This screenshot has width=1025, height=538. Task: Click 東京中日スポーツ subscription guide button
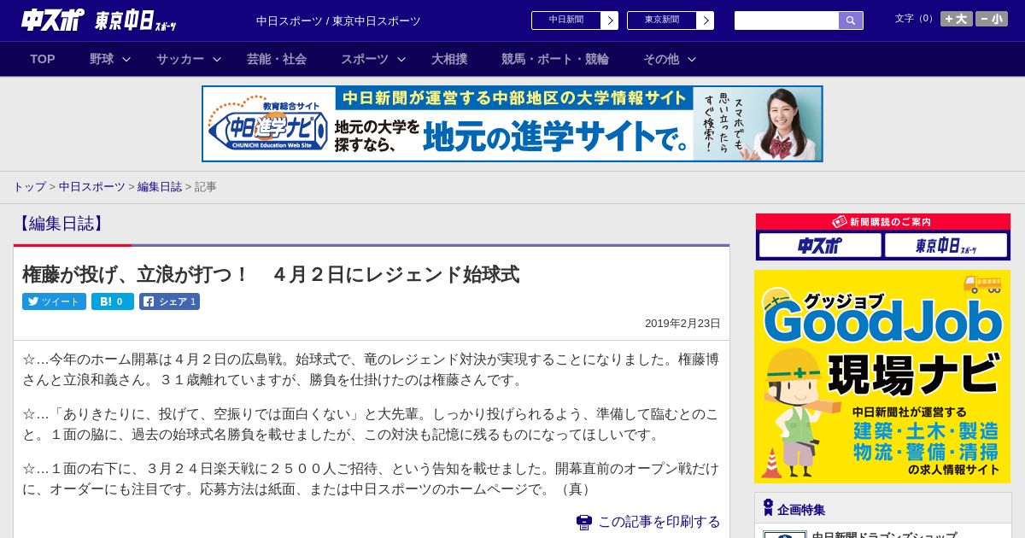946,246
